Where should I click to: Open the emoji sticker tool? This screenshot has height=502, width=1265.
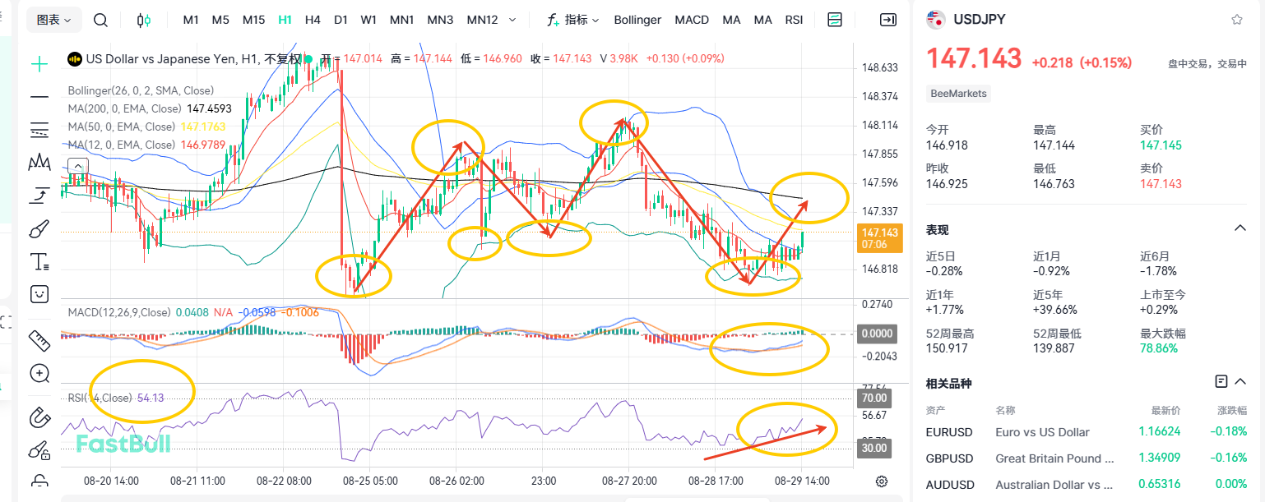point(39,293)
